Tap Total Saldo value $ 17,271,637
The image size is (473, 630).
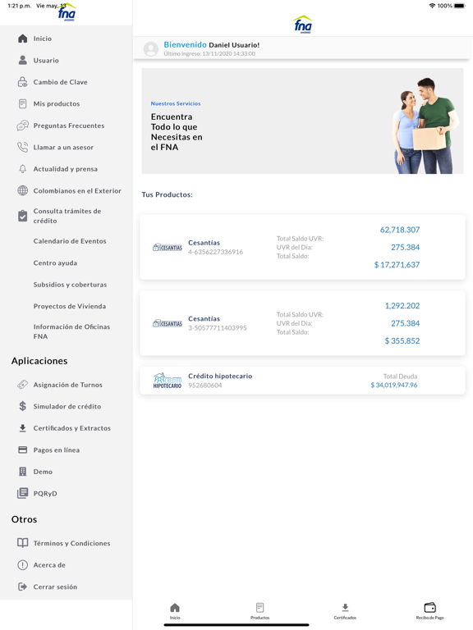(397, 265)
